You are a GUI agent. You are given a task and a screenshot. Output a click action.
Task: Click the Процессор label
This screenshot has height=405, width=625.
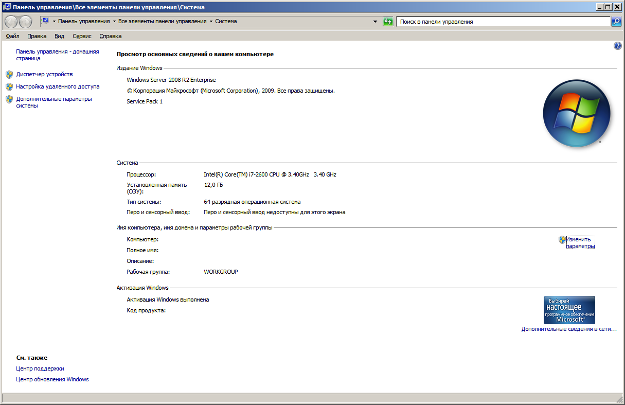pos(141,174)
